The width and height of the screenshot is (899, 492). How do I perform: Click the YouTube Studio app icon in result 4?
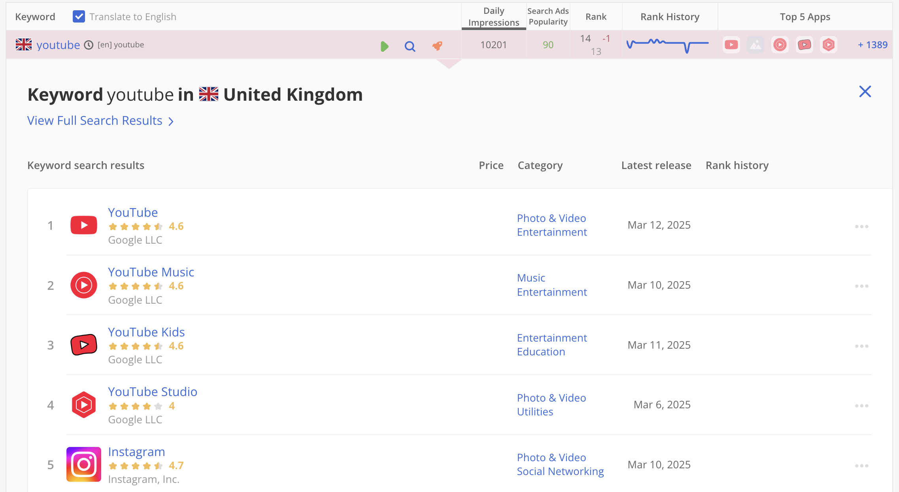click(x=84, y=405)
